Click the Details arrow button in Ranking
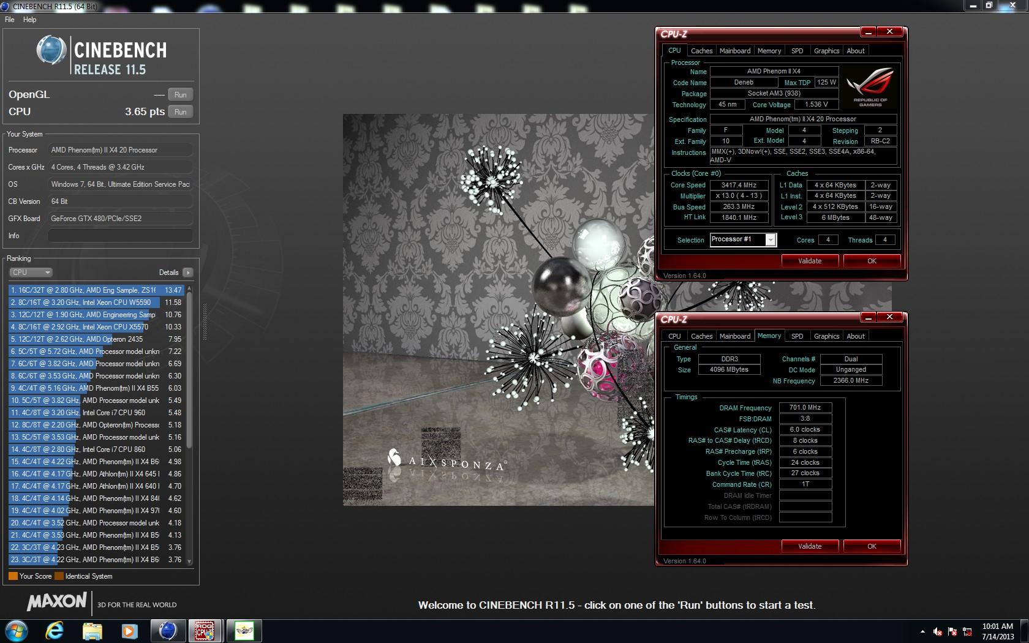The image size is (1029, 643). point(187,273)
